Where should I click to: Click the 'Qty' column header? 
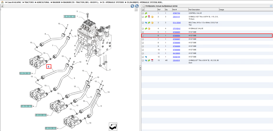168,10
